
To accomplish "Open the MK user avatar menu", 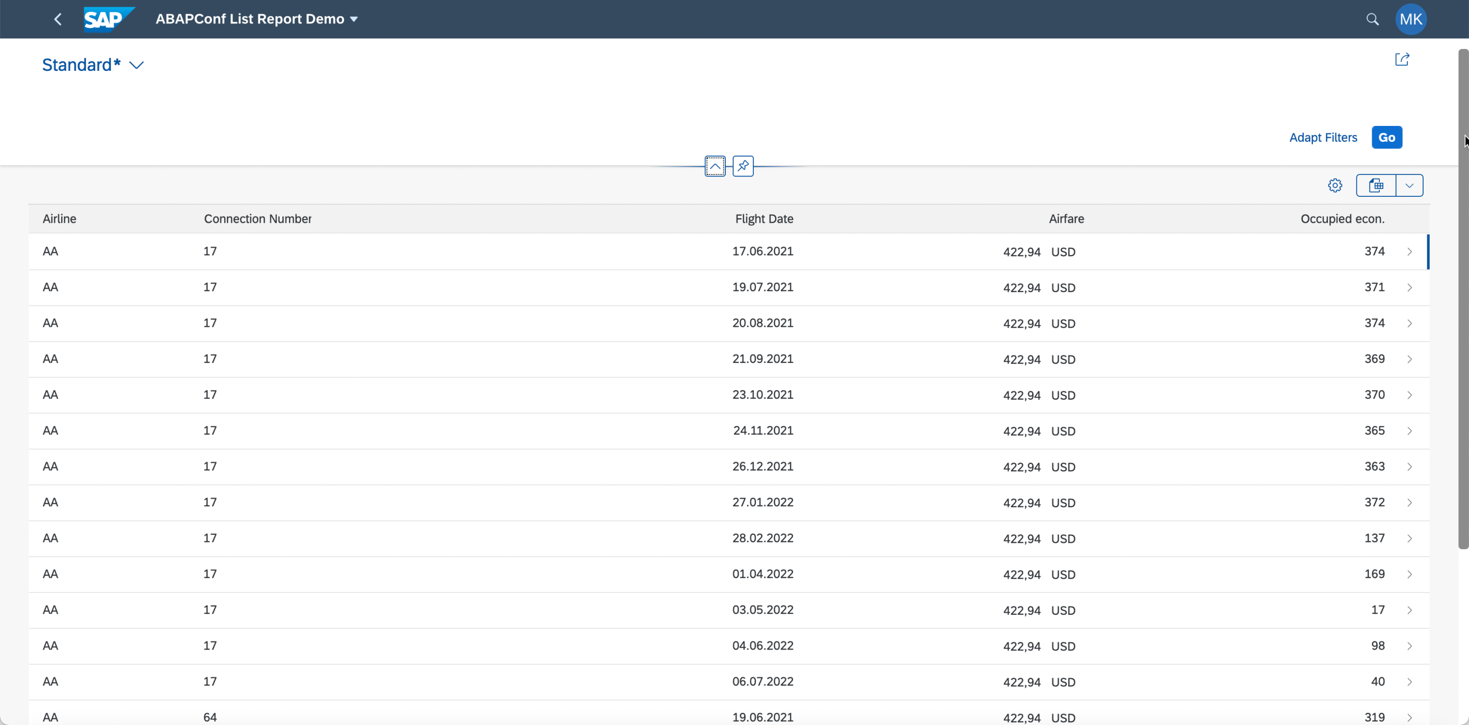I will pos(1411,19).
